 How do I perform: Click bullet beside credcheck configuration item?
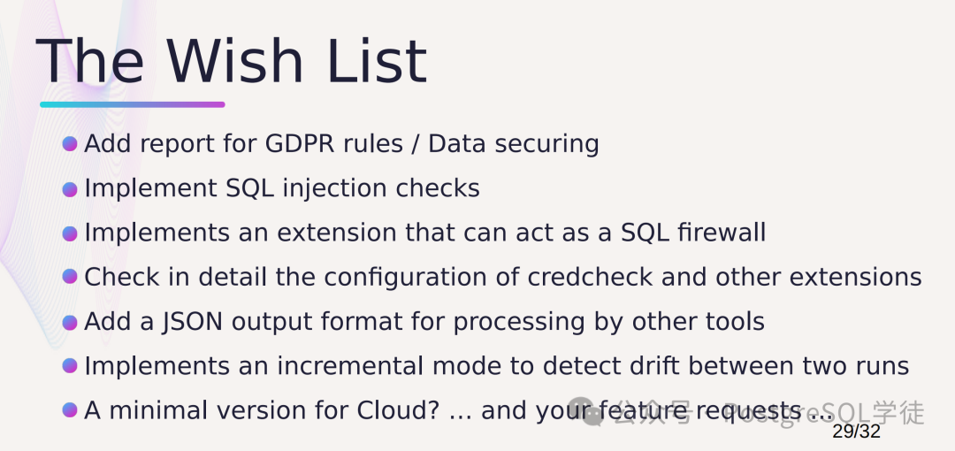point(70,277)
